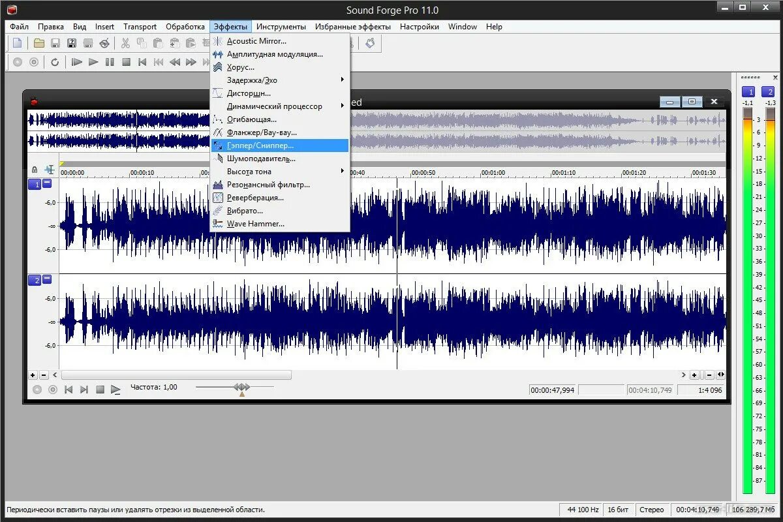Click the Play button below the waveform
Viewport: 783px width, 522px height.
(115, 390)
